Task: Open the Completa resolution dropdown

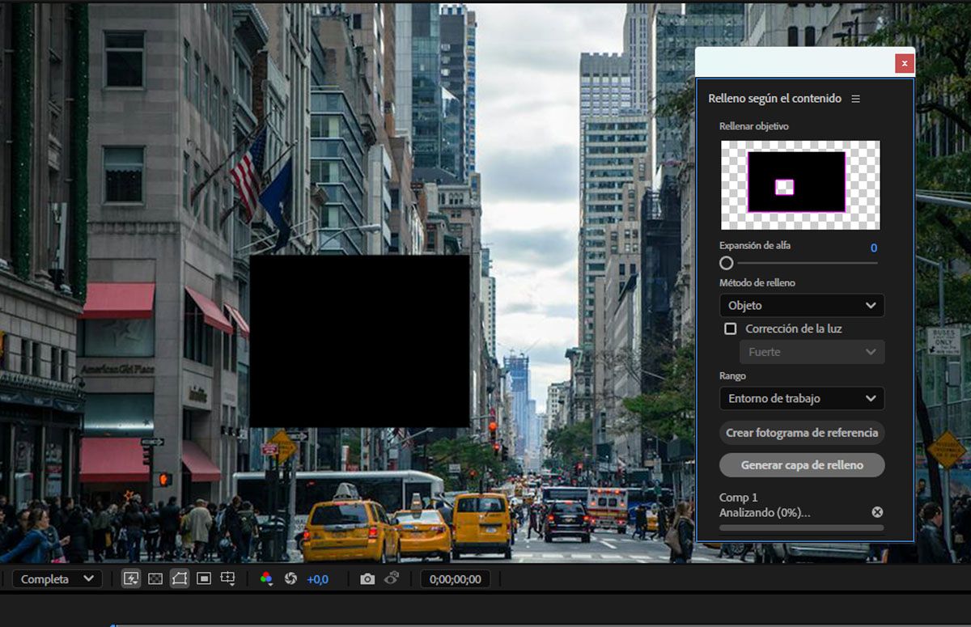Action: 57,578
